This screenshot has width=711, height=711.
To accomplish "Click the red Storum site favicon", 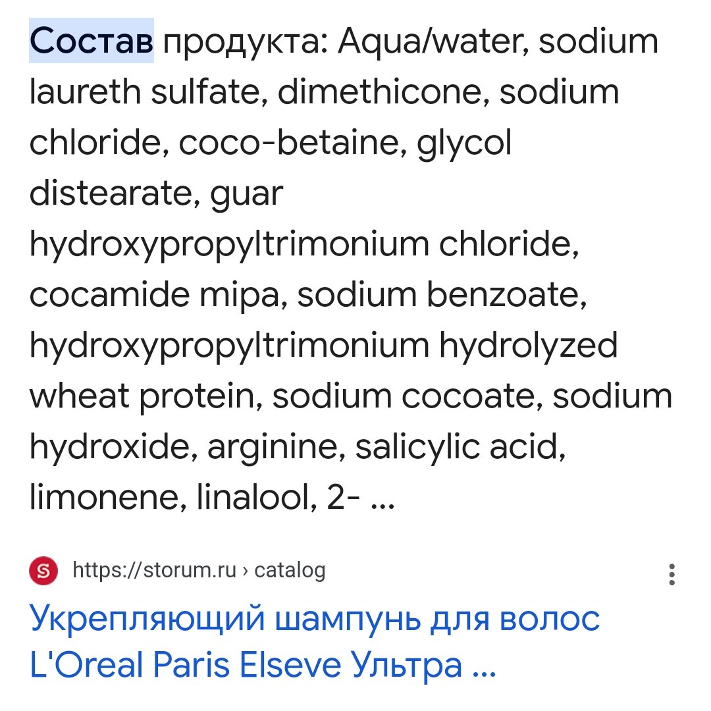I will click(43, 570).
